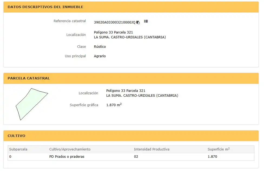Click the 'Intensidad Productiva' column header
The width and height of the screenshot is (264, 171).
pyautogui.click(x=152, y=149)
